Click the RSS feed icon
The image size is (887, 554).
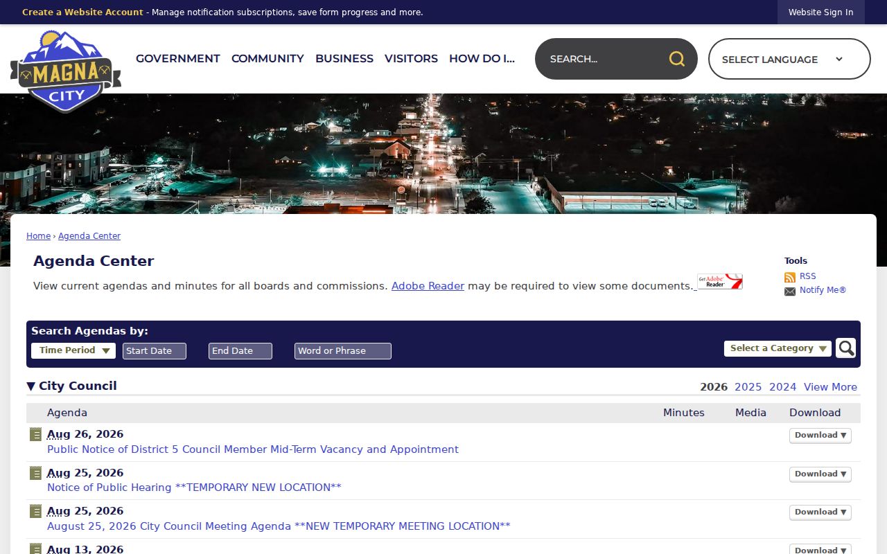[x=790, y=277]
